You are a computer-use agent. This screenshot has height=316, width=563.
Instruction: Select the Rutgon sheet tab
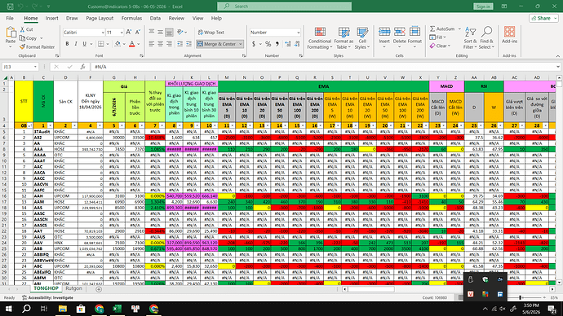point(73,288)
